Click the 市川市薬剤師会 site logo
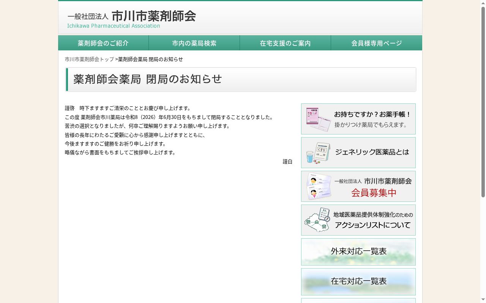This screenshot has width=486, height=303. (131, 19)
